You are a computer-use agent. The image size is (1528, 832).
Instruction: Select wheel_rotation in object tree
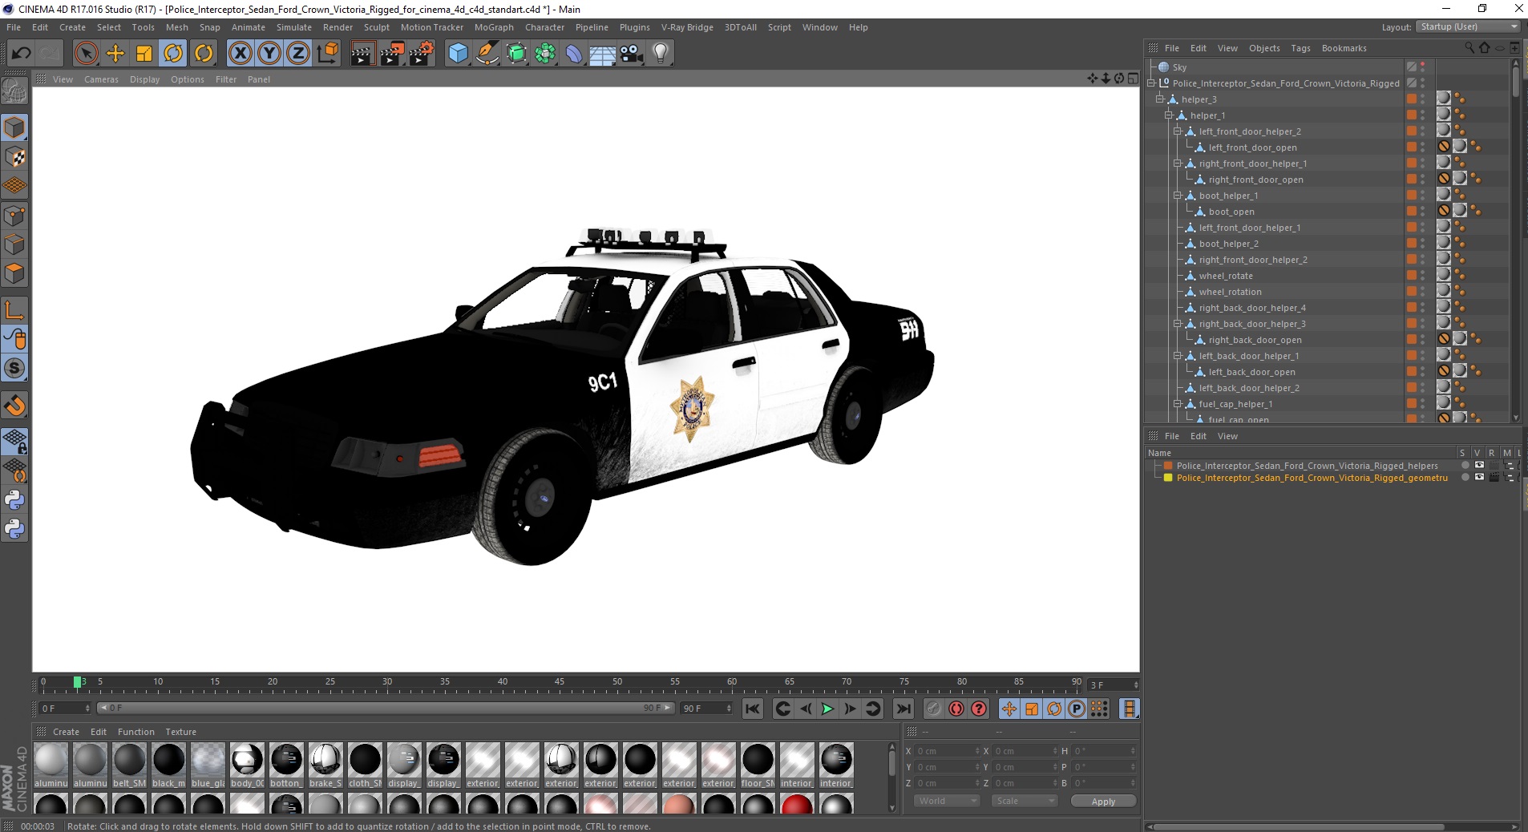pyautogui.click(x=1230, y=292)
